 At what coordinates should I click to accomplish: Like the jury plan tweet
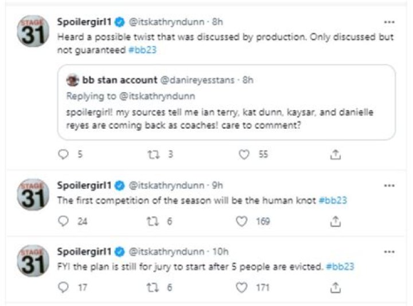pyautogui.click(x=241, y=287)
